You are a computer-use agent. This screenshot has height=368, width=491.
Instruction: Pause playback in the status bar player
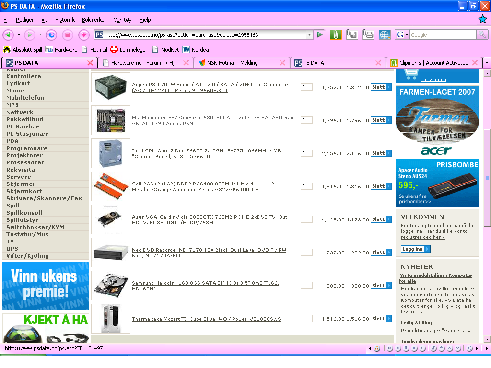[x=406, y=348]
